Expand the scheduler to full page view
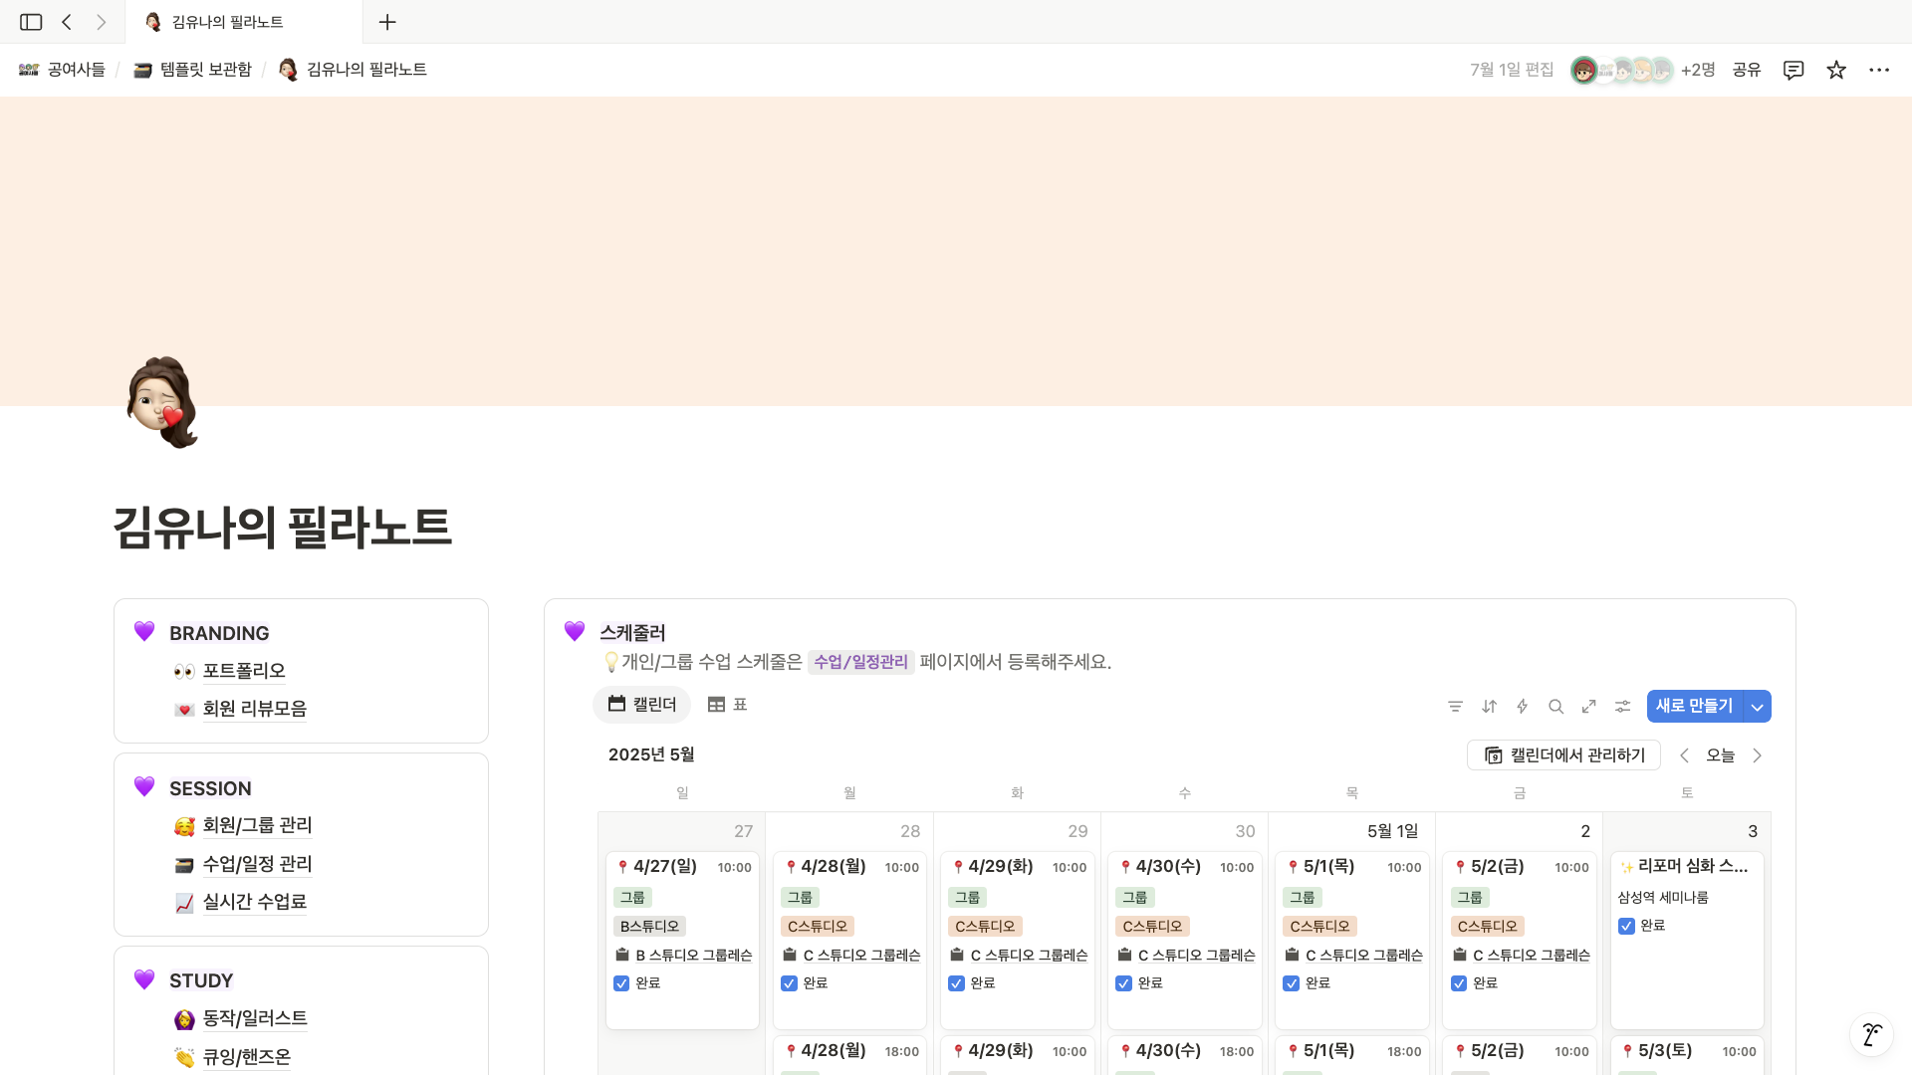1912x1075 pixels. click(x=1589, y=707)
